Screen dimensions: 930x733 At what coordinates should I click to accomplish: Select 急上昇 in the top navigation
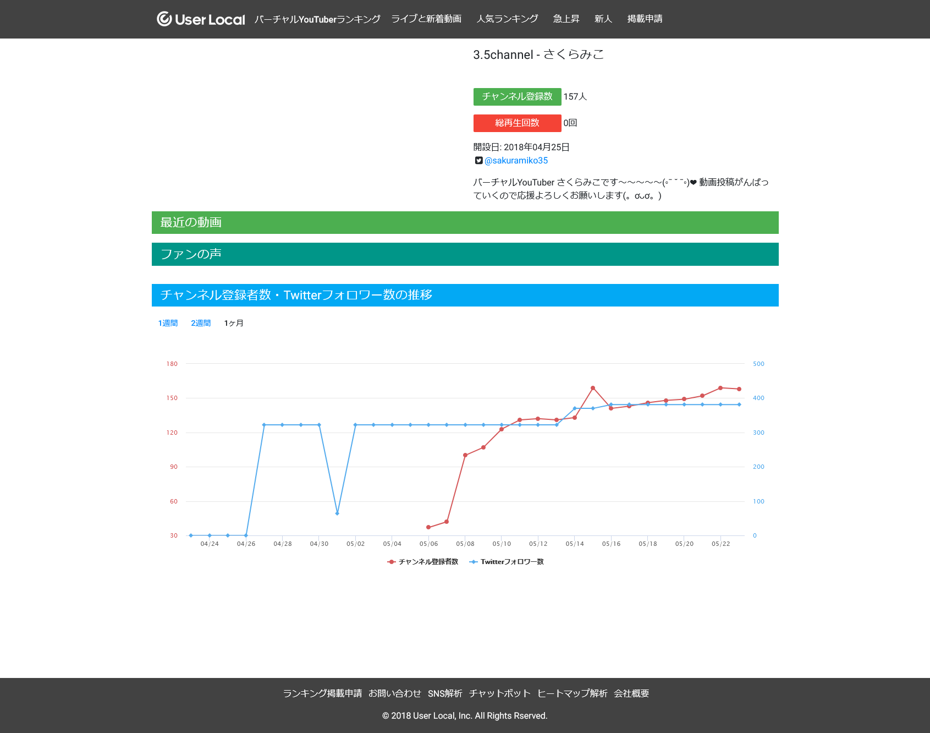[x=566, y=19]
